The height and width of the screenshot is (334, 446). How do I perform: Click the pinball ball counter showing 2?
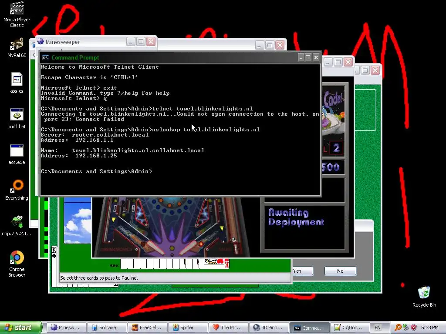[x=336, y=148]
